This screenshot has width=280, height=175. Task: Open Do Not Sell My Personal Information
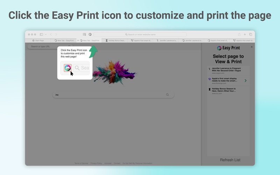tap(137, 163)
